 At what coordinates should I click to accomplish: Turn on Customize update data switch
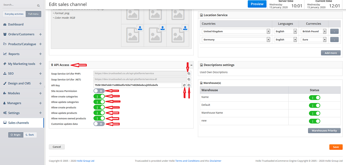(x=99, y=124)
